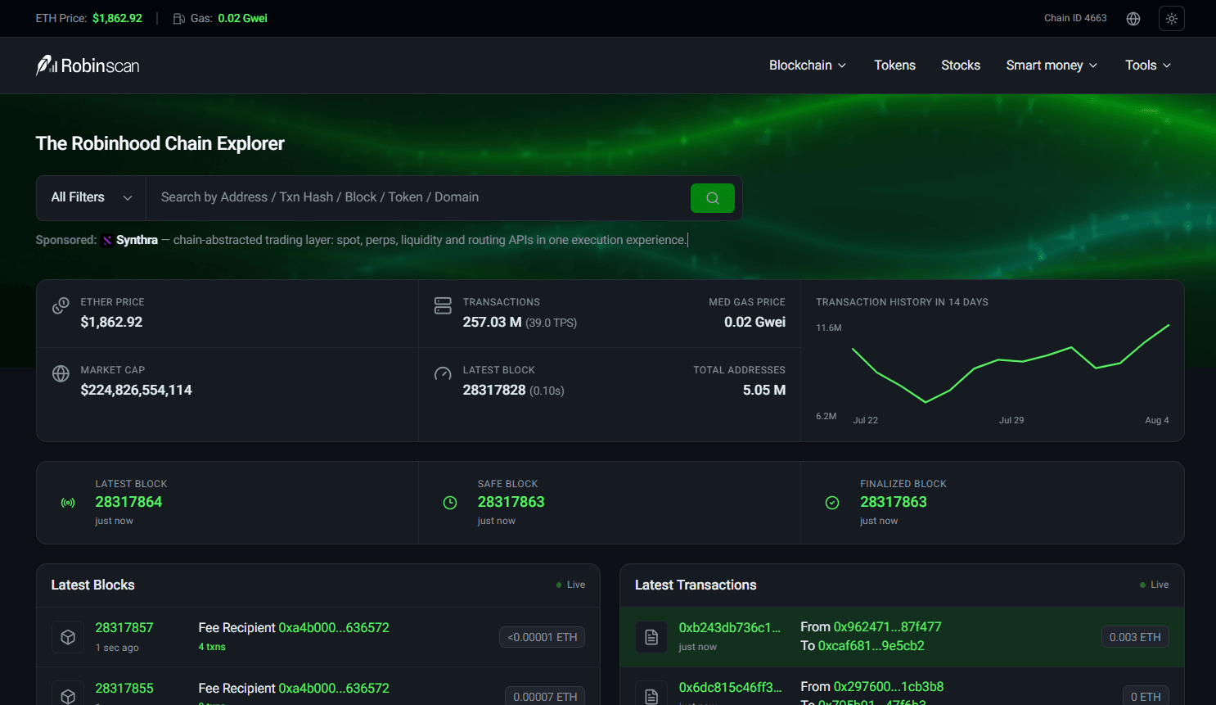Viewport: 1216px width, 705px height.
Task: Click the Chain ID 4663 label
Action: click(x=1075, y=18)
